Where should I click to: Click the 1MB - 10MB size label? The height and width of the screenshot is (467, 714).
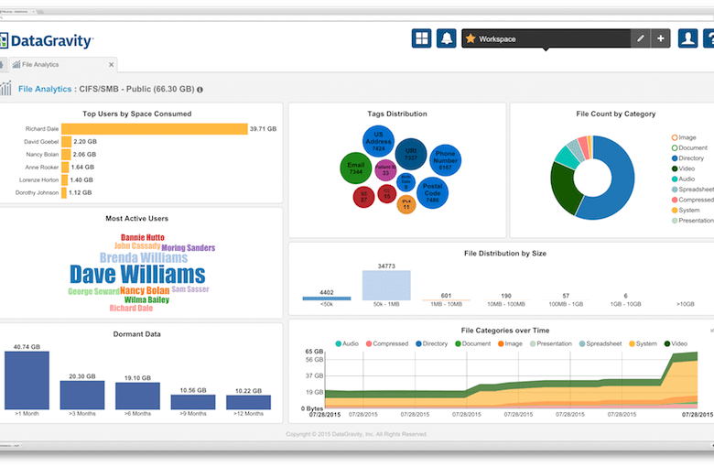(447, 304)
